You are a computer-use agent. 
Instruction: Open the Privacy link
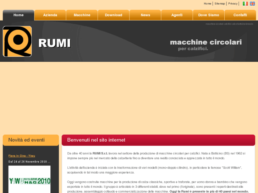tap(233, 4)
